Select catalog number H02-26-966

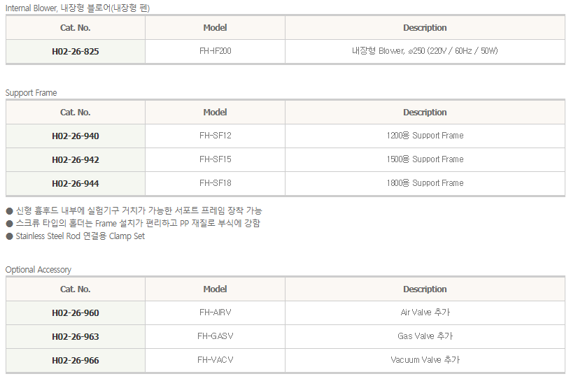(76, 360)
